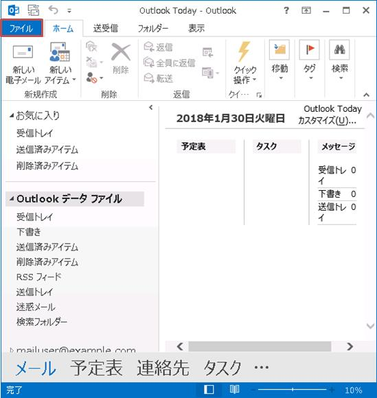Open the 送信トレイ link under メッセージ

pyautogui.click(x=332, y=212)
